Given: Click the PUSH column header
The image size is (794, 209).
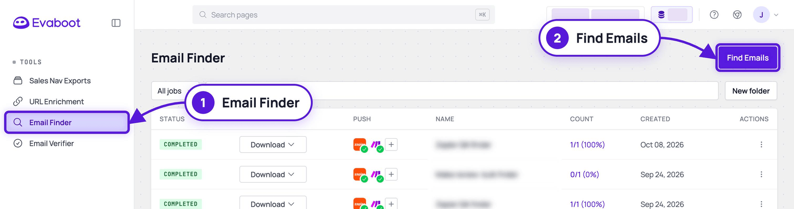Looking at the screenshot, I should coord(362,119).
